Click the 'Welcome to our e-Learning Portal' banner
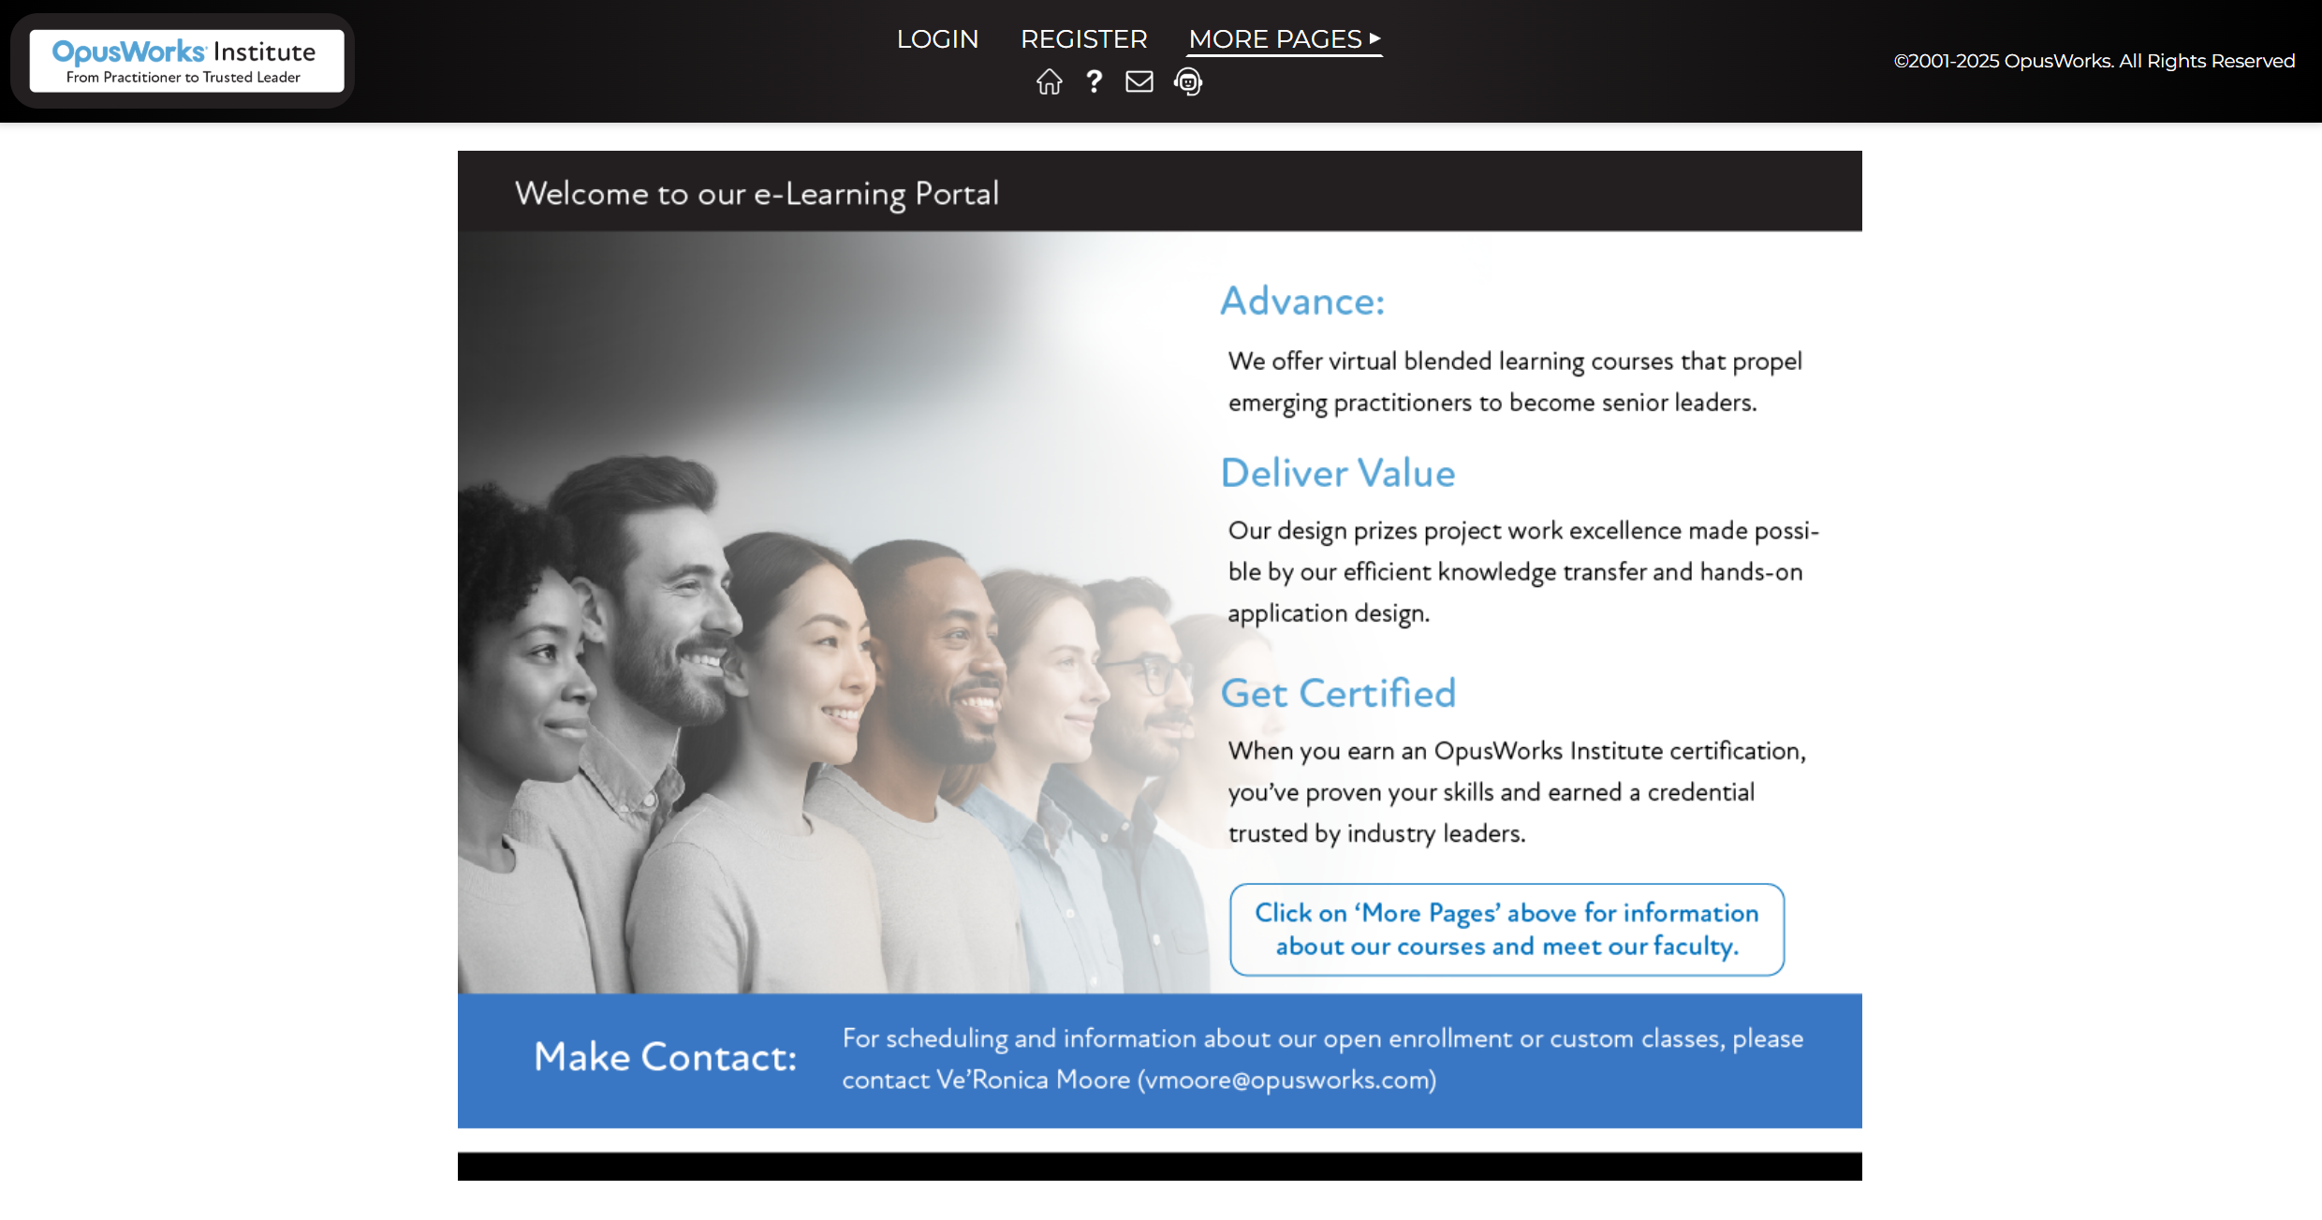This screenshot has height=1220, width=2322. pyautogui.click(x=1159, y=191)
